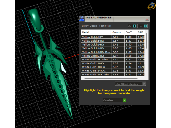The width and height of the screenshot is (171, 128).
Task: Click the Calculate button
Action: [x=114, y=100]
